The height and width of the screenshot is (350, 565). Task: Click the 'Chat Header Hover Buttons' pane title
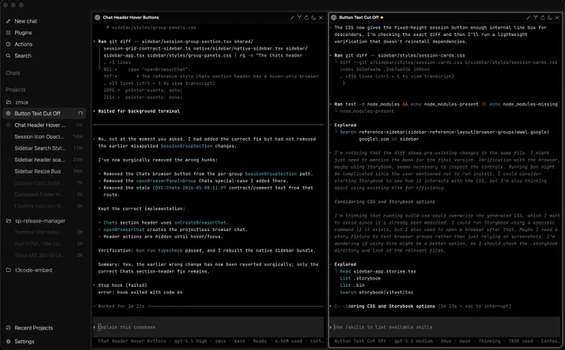[130, 17]
